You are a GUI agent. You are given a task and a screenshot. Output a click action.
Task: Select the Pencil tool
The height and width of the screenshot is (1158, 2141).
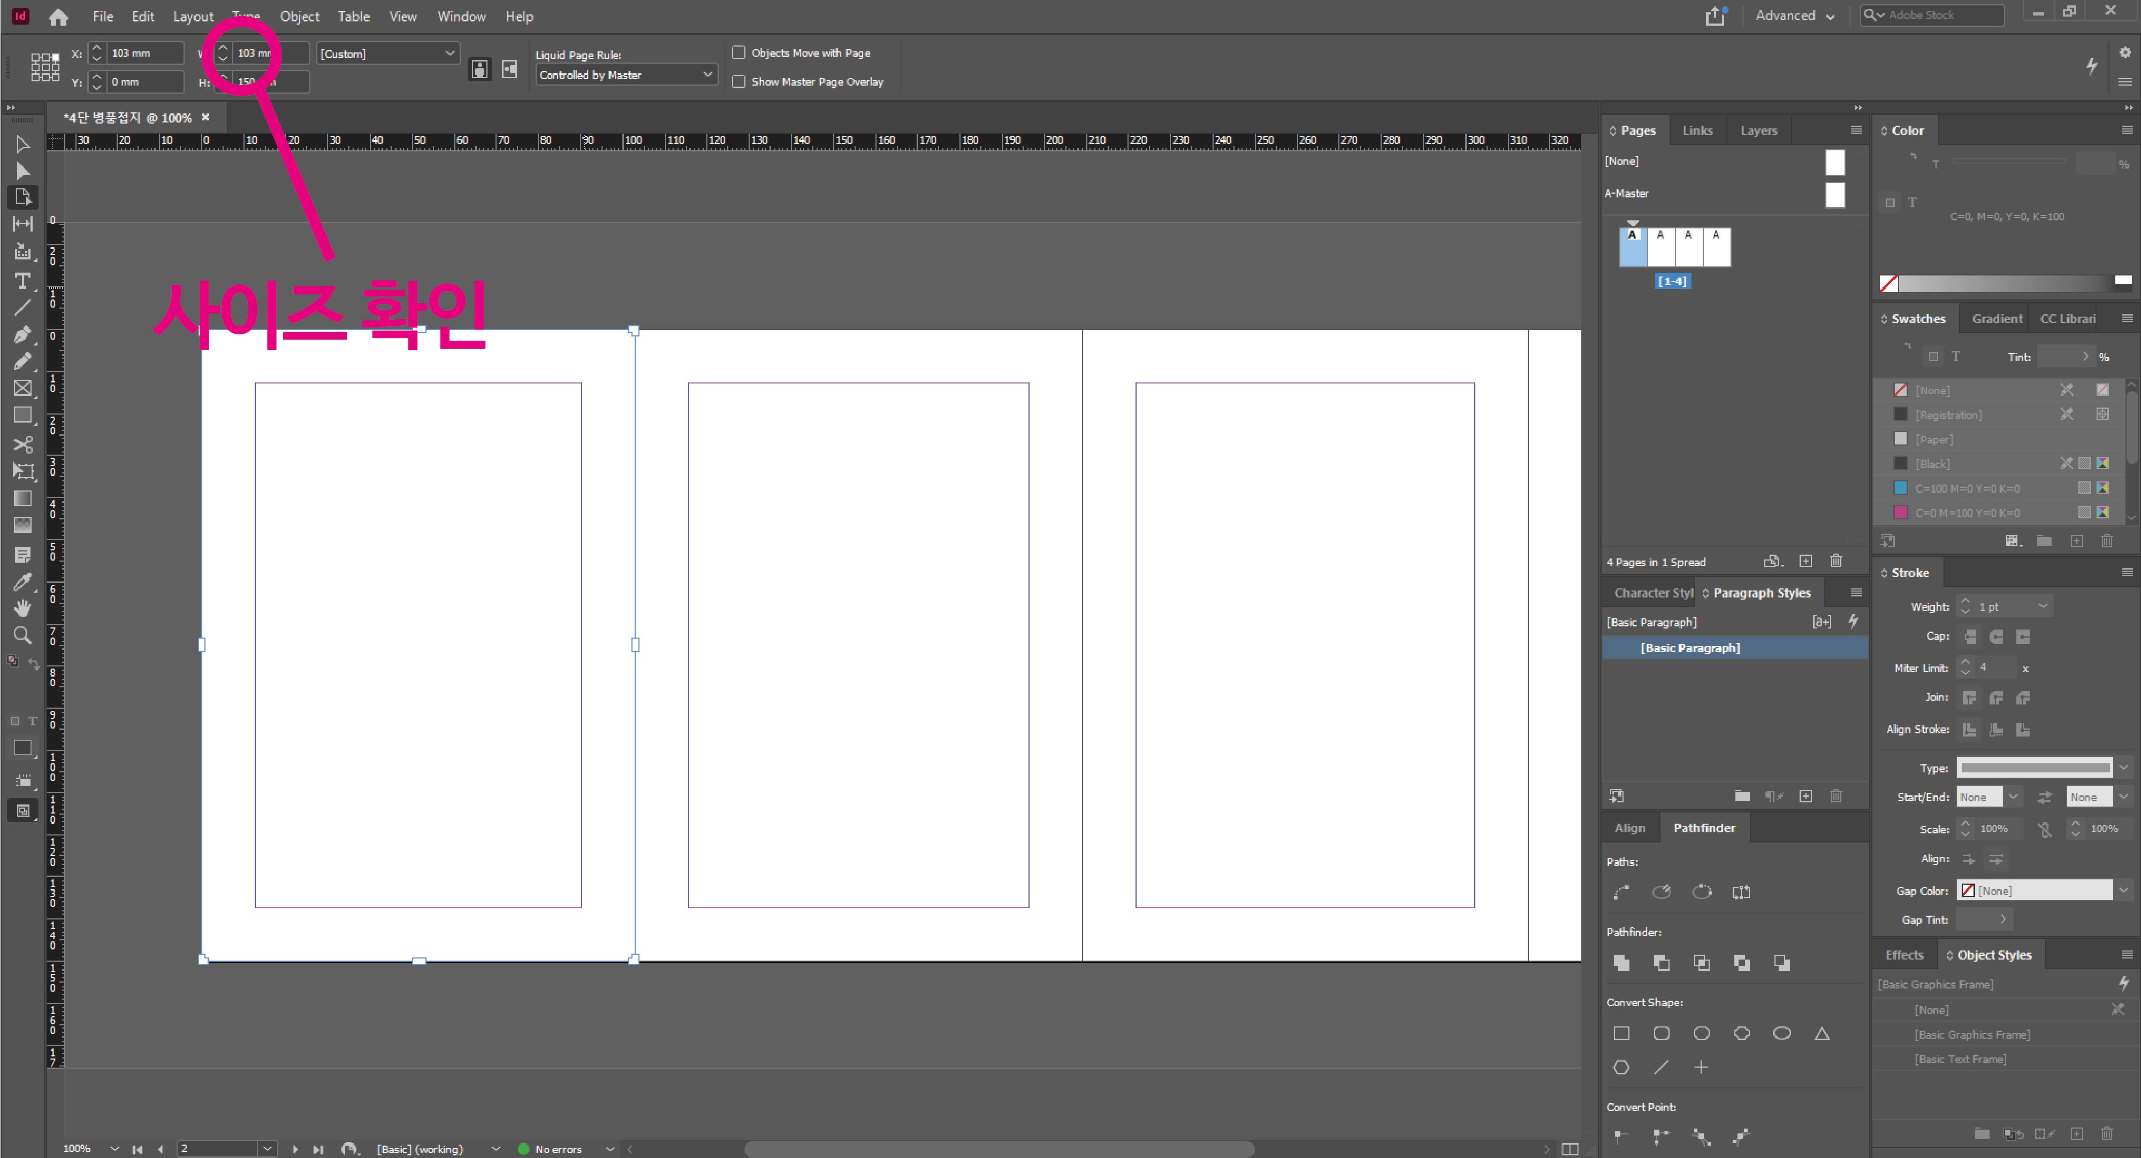tap(22, 362)
